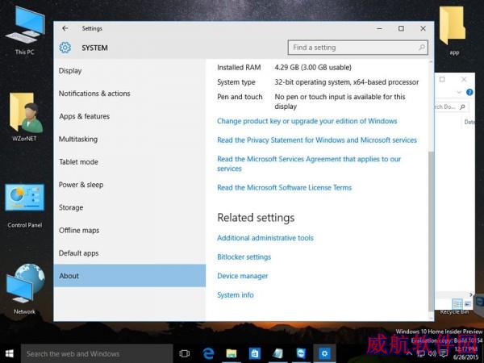
Task: Open Device manager link
Action: coord(242,276)
